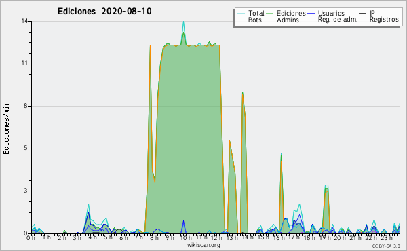Click the black IP legend line swatch
The height and width of the screenshot is (251, 407).
pyautogui.click(x=363, y=14)
